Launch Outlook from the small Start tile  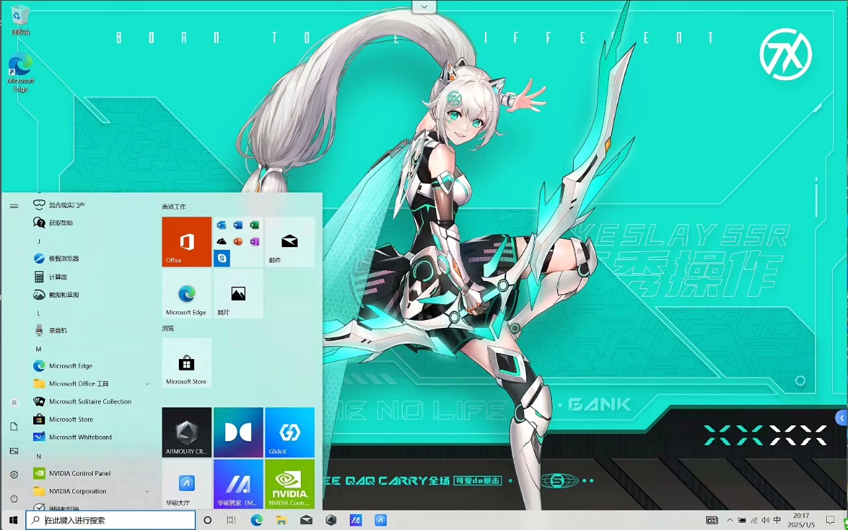[221, 225]
